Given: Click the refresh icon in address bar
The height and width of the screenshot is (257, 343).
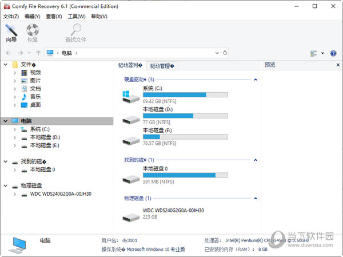Looking at the screenshot, I should [x=225, y=53].
